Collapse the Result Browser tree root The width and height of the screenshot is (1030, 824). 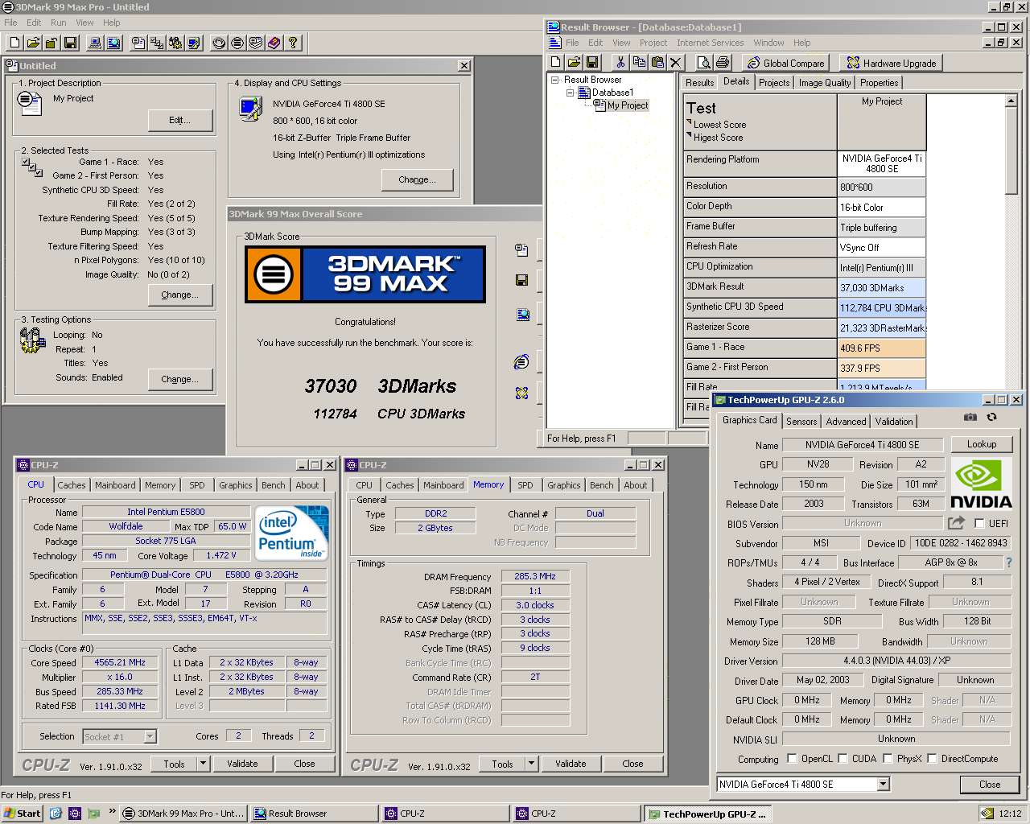554,80
